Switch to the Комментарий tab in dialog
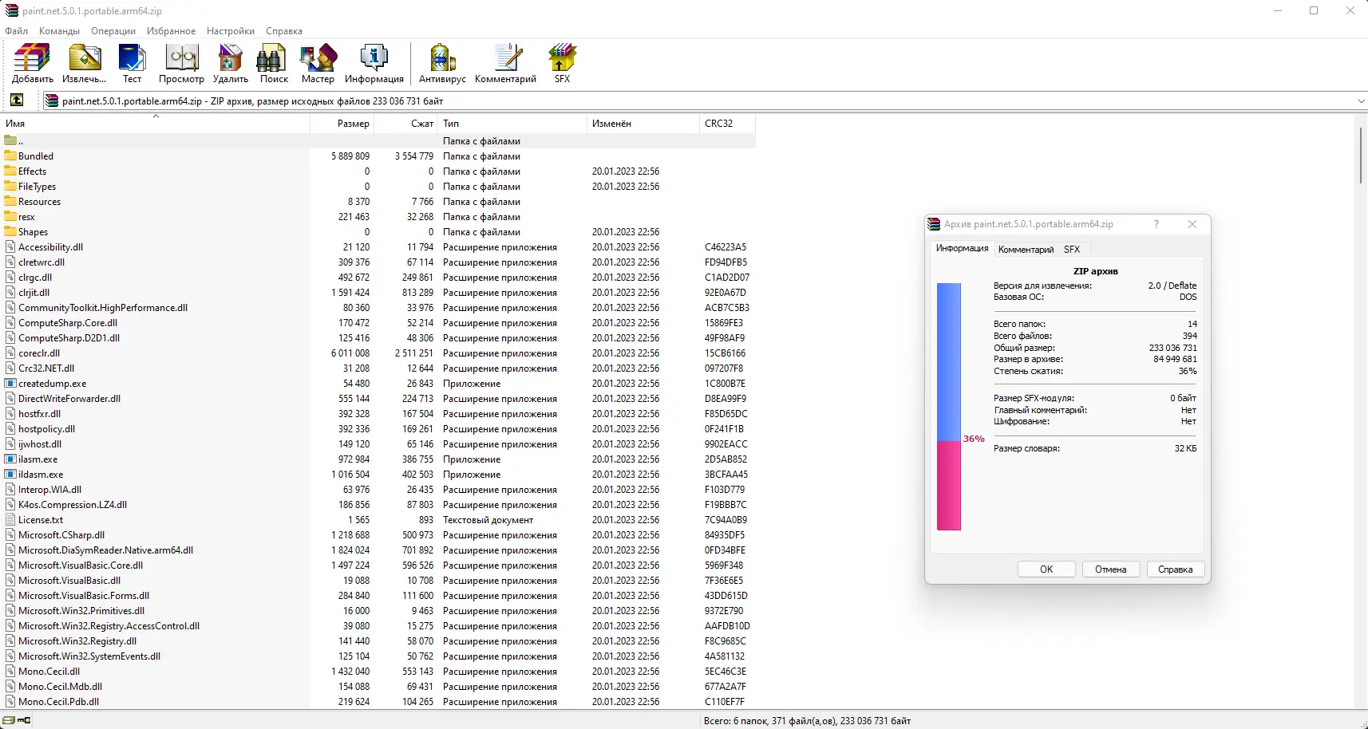 (x=1026, y=250)
